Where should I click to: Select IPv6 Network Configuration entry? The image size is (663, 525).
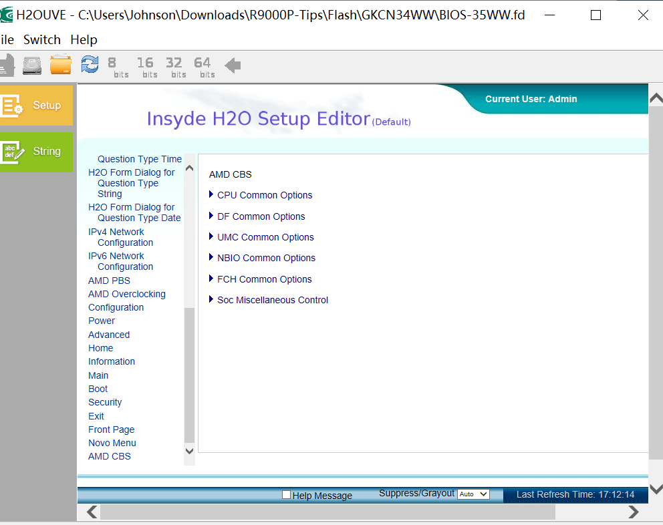(120, 261)
